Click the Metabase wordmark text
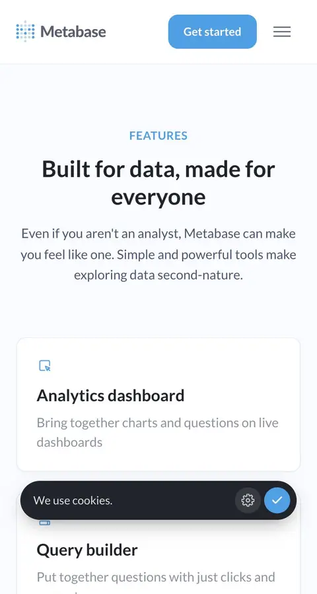317x594 pixels. (x=73, y=32)
